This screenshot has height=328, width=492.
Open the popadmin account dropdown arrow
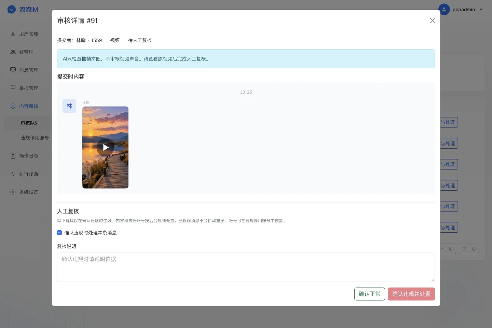coord(481,10)
